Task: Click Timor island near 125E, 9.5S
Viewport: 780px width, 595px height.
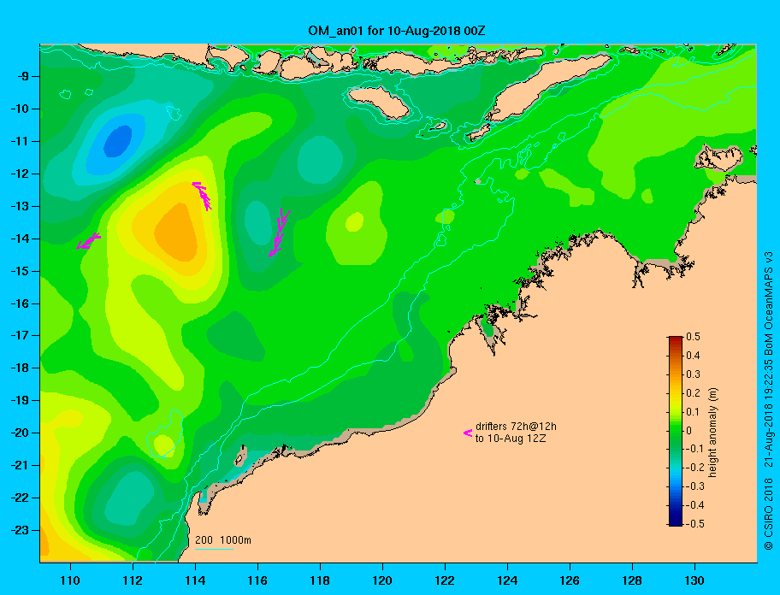Action: coord(547,88)
